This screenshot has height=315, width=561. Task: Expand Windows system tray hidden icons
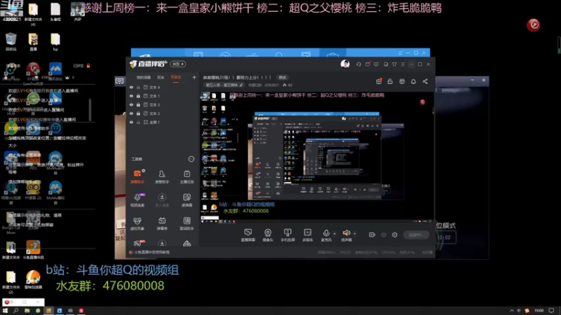[512, 310]
